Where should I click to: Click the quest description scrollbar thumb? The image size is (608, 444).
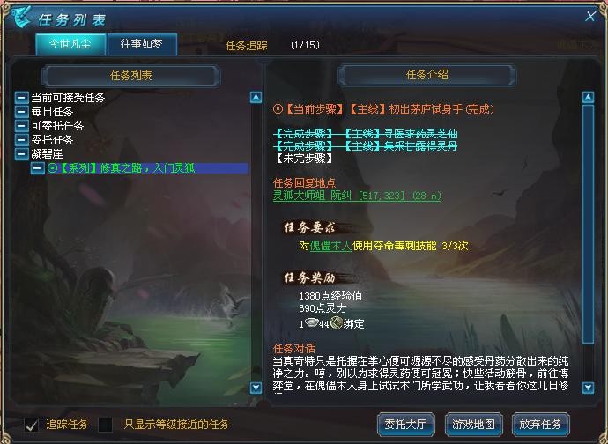[x=589, y=224]
